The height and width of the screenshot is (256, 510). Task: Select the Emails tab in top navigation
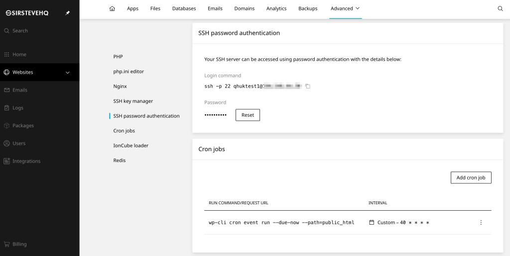click(x=215, y=8)
